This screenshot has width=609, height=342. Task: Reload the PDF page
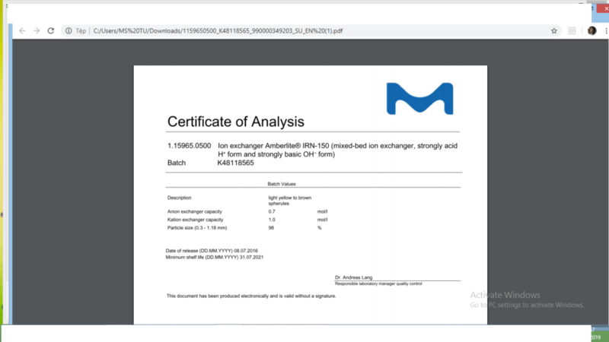tap(51, 30)
